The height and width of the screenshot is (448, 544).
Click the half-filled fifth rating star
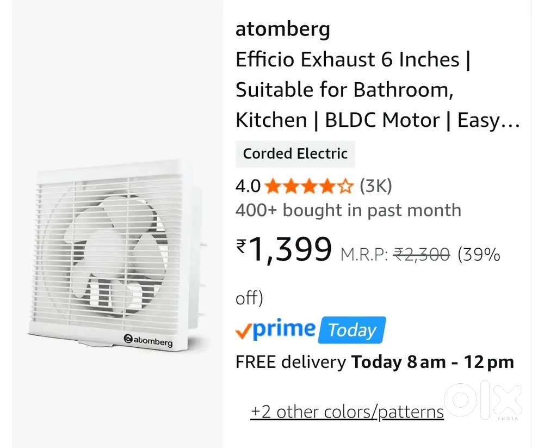point(346,186)
